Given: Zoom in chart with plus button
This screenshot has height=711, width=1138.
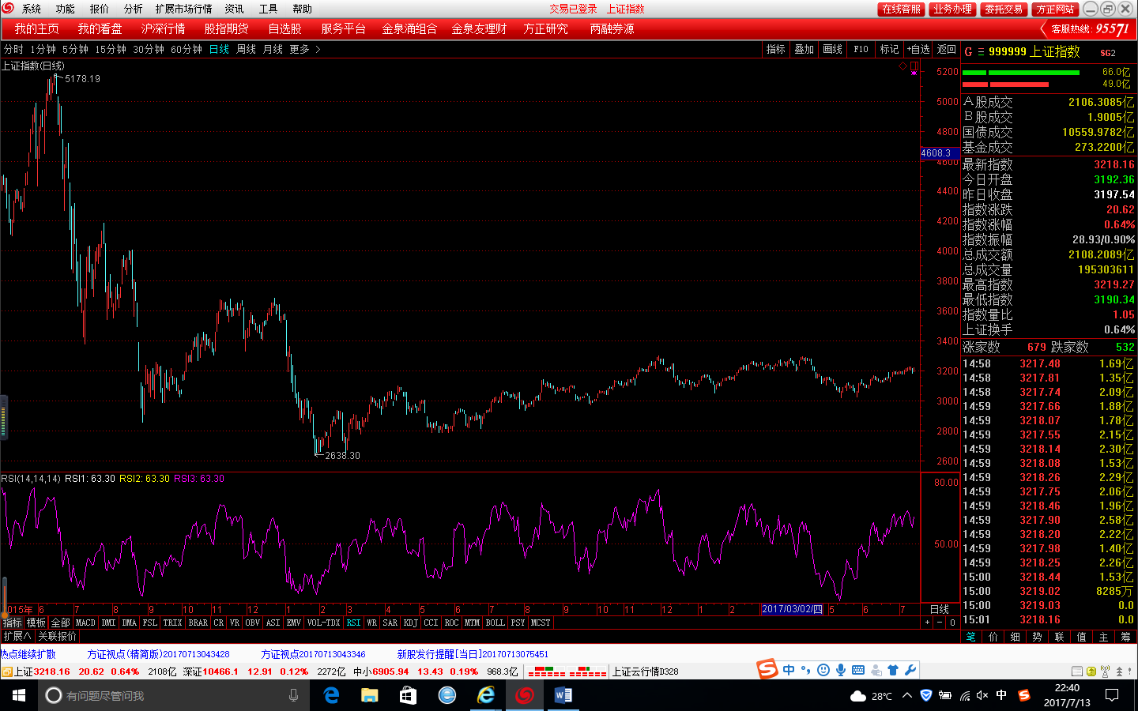Looking at the screenshot, I should click(927, 623).
